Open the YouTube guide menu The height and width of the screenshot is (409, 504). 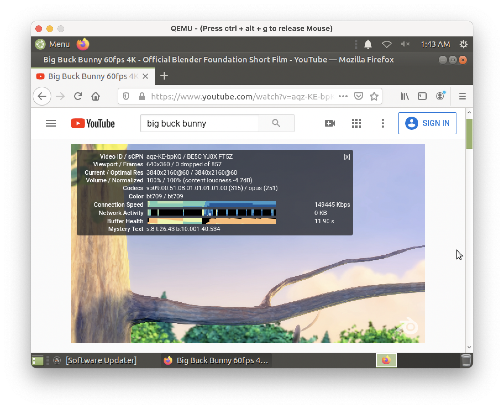point(51,123)
